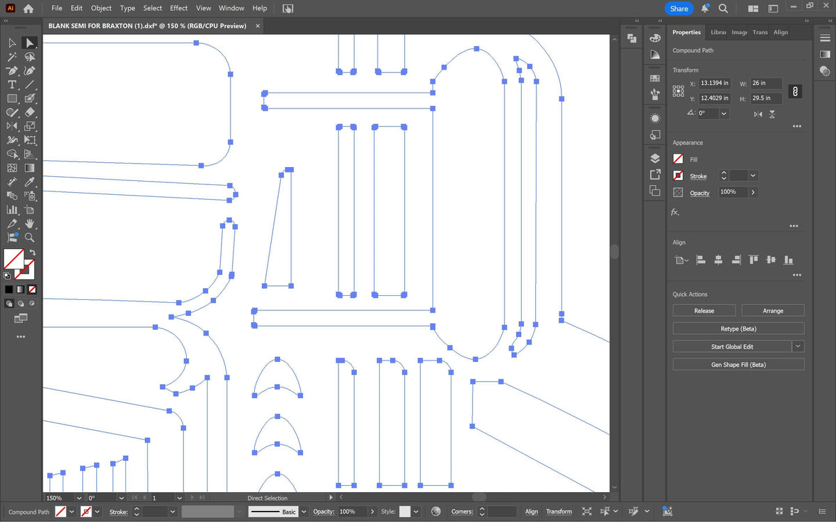Select the Artboard tool
This screenshot has width=836, height=522.
(29, 209)
